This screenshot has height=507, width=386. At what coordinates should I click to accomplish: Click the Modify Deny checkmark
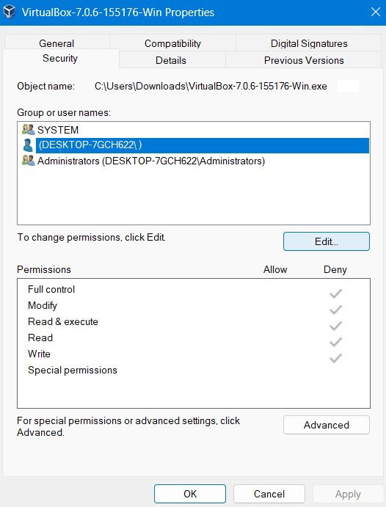coord(335,310)
